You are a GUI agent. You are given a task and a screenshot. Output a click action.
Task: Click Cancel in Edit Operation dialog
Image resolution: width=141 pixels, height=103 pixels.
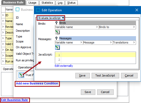point(129,75)
